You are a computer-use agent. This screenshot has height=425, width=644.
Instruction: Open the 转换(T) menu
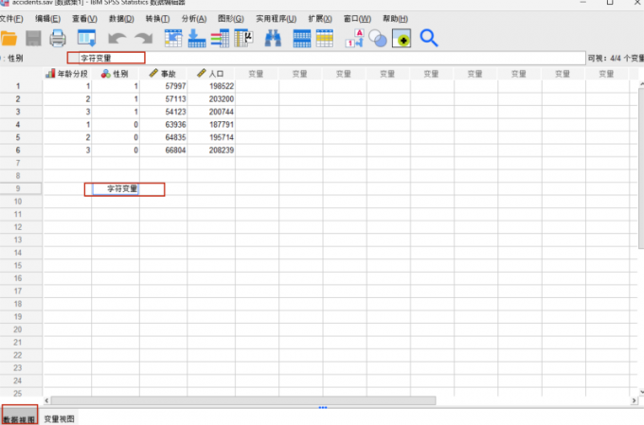click(x=157, y=19)
